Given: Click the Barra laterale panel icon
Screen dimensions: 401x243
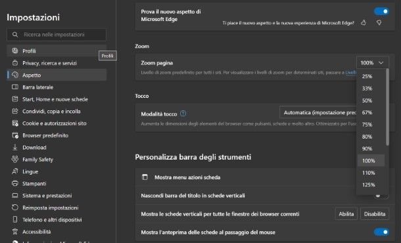Looking at the screenshot, I should point(15,87).
